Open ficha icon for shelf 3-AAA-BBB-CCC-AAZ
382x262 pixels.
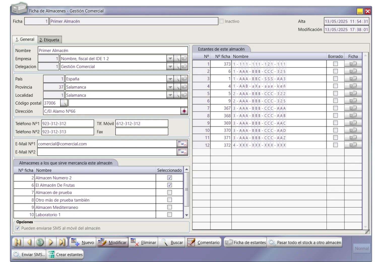click(353, 138)
